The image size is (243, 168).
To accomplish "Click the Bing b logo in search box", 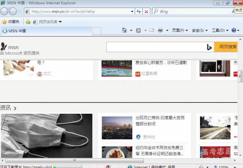I will [209, 47].
